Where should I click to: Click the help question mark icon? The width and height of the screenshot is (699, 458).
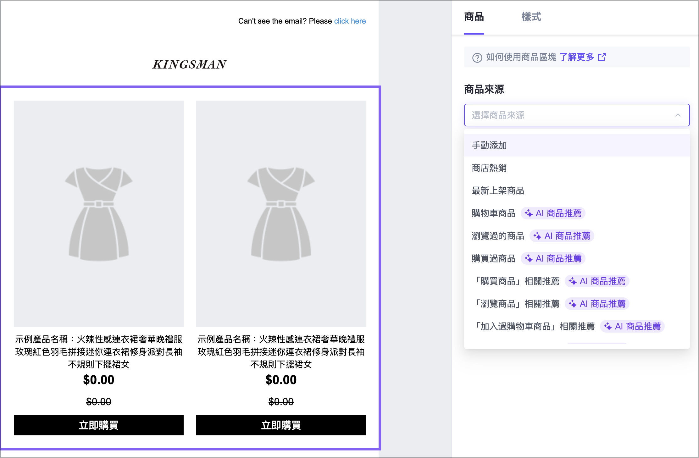[x=477, y=58]
